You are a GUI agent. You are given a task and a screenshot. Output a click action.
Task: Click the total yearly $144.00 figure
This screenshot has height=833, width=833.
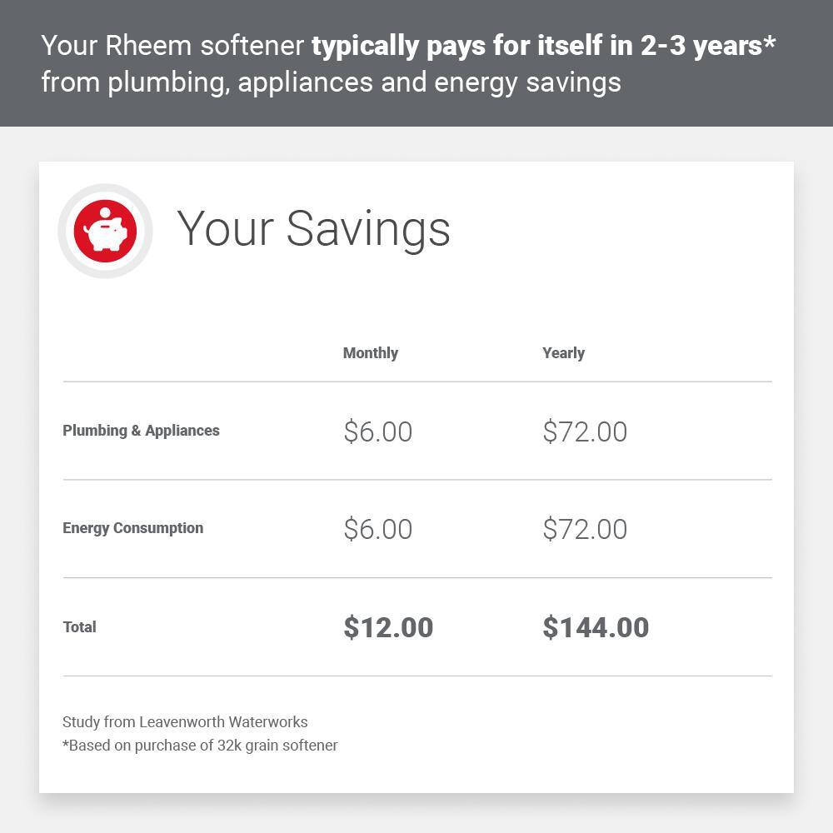coord(596,627)
